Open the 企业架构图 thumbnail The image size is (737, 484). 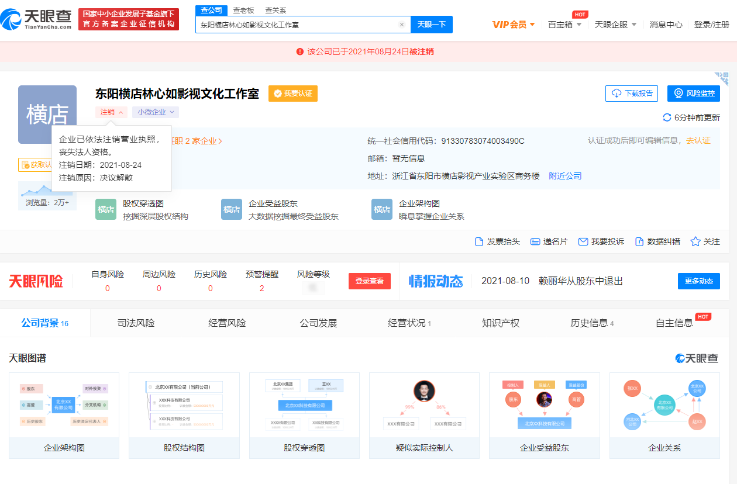[64, 416]
